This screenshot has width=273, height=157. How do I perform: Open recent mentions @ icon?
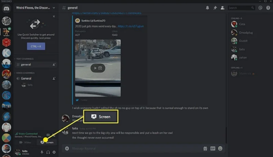(x=260, y=8)
